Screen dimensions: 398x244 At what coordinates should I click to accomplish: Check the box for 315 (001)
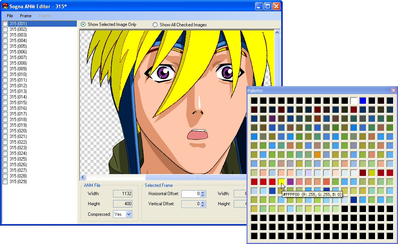(x=5, y=24)
